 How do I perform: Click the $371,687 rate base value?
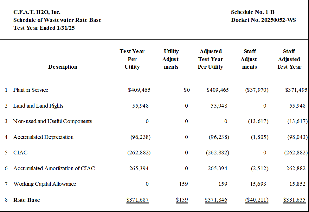pyautogui.click(x=138, y=200)
